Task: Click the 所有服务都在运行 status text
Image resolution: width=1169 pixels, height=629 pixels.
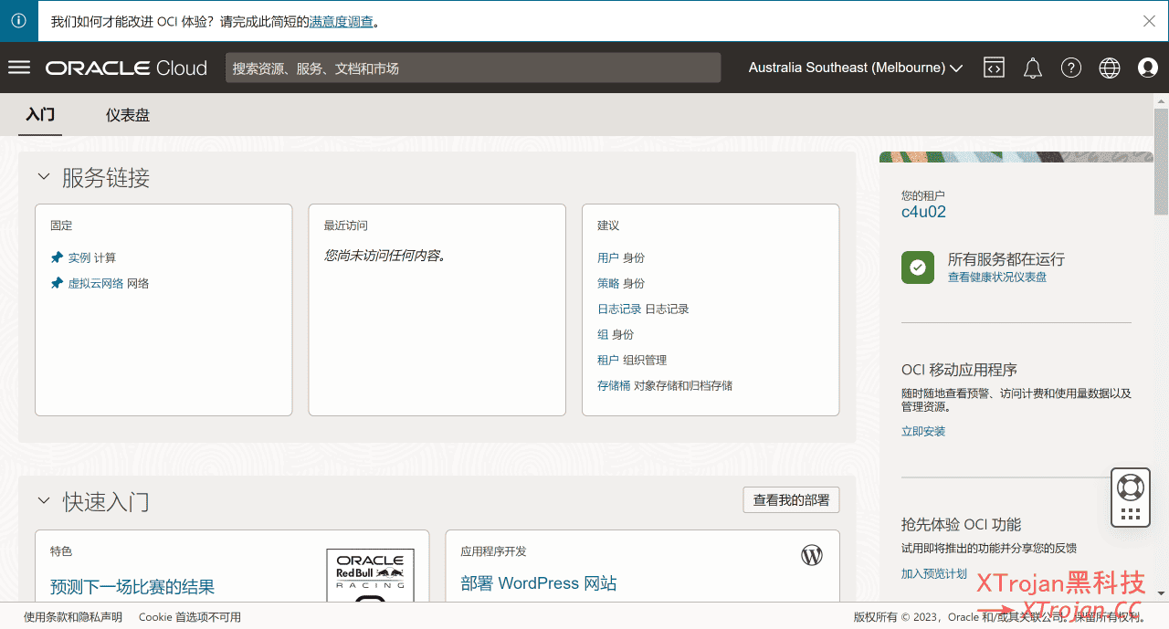Action: click(1006, 259)
